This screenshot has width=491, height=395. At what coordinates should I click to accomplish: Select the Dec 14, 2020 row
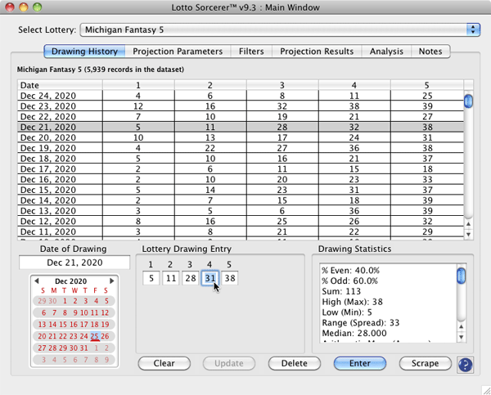click(x=241, y=200)
